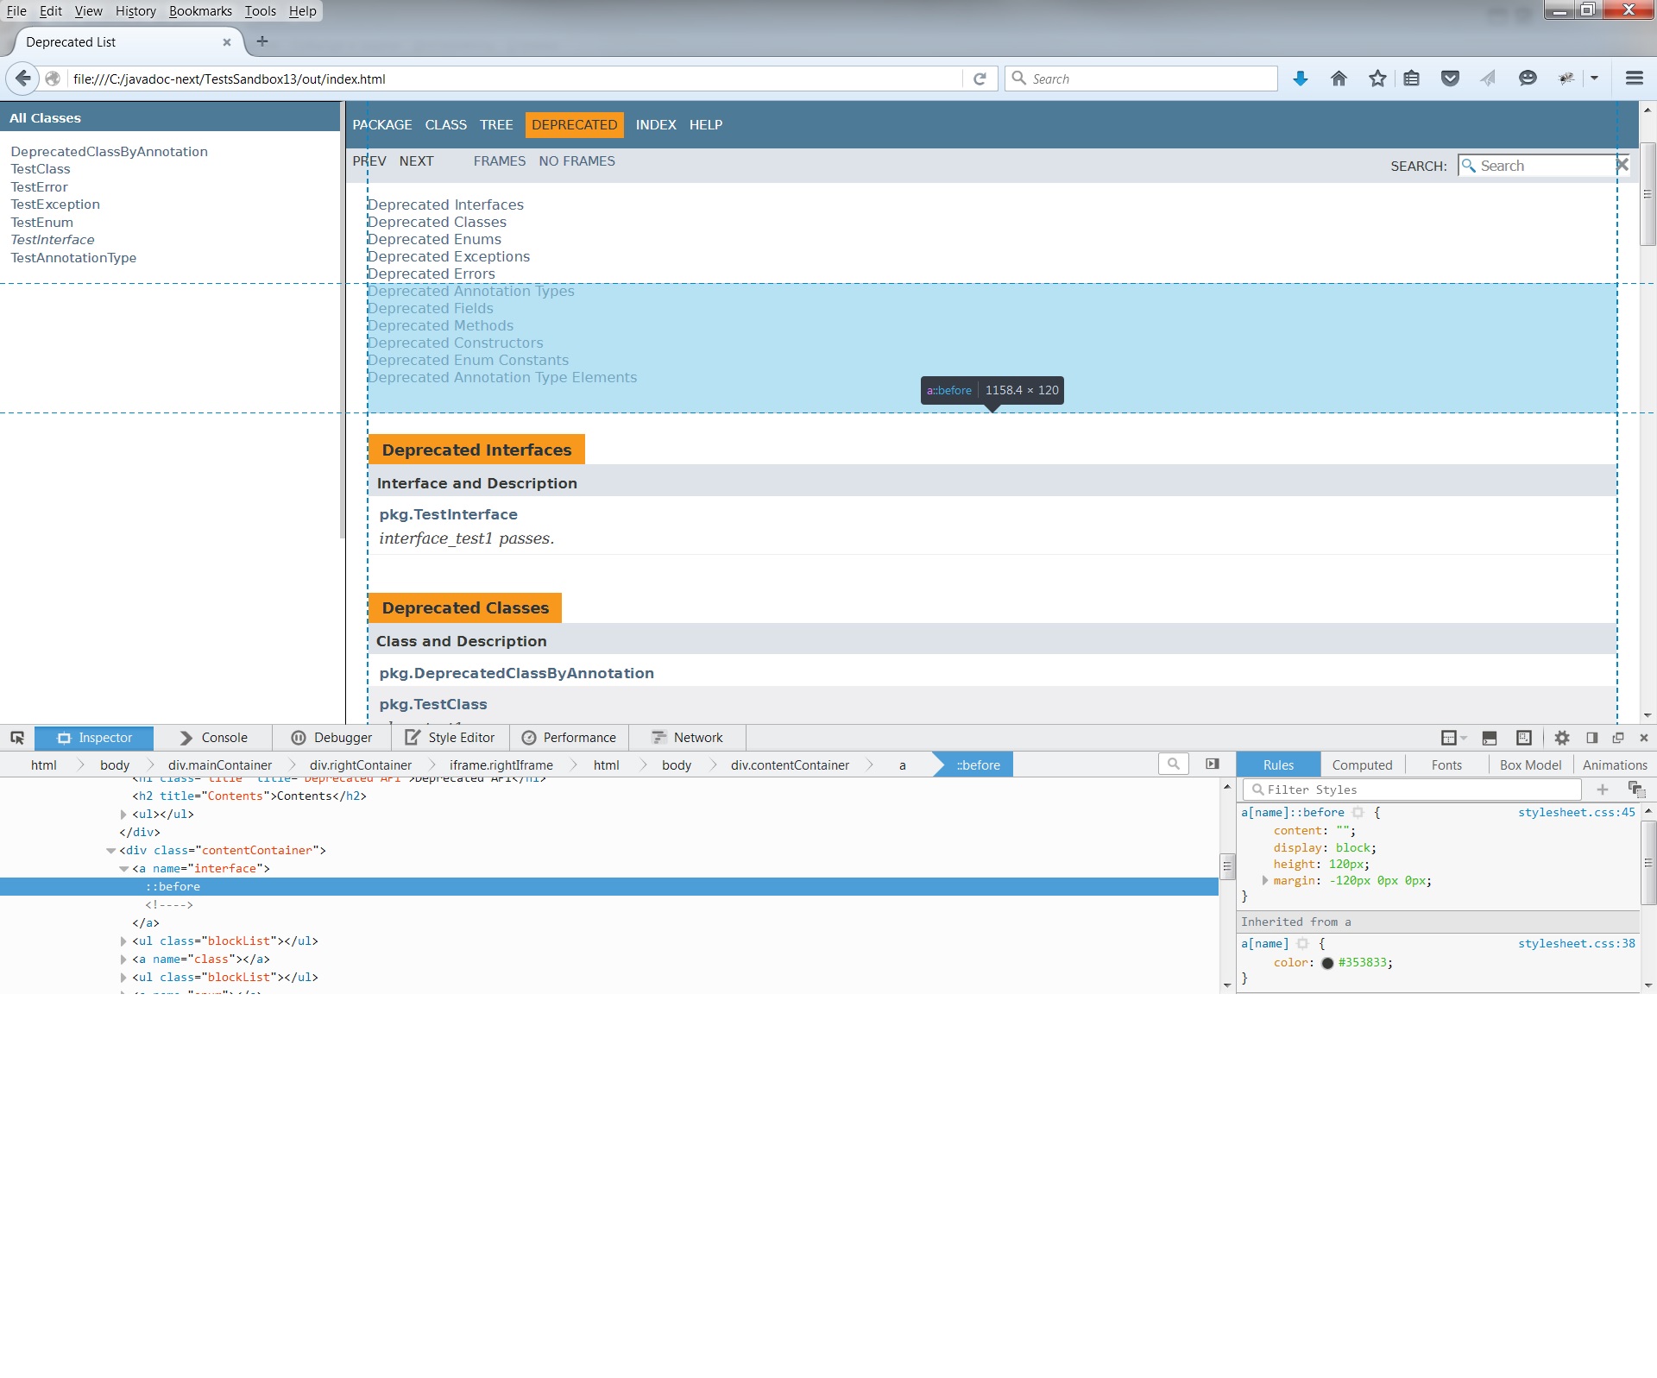This screenshot has height=1378, width=1657.
Task: Toggle pseudo-class panel icon in Rules
Action: point(1636,790)
